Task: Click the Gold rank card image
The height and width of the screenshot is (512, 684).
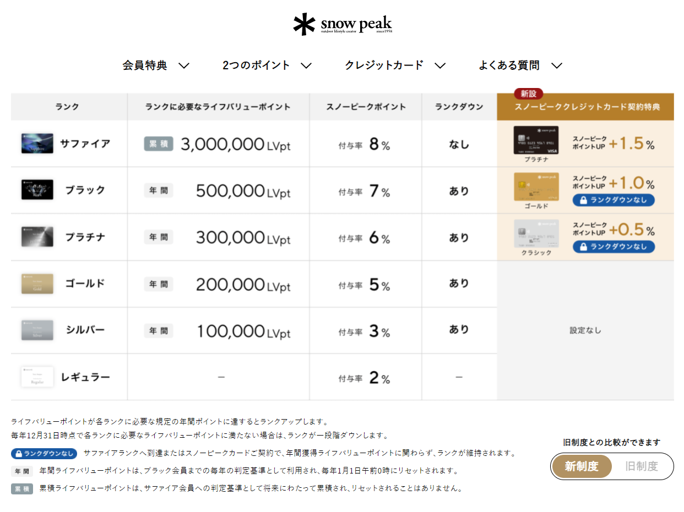Action: pos(37,283)
